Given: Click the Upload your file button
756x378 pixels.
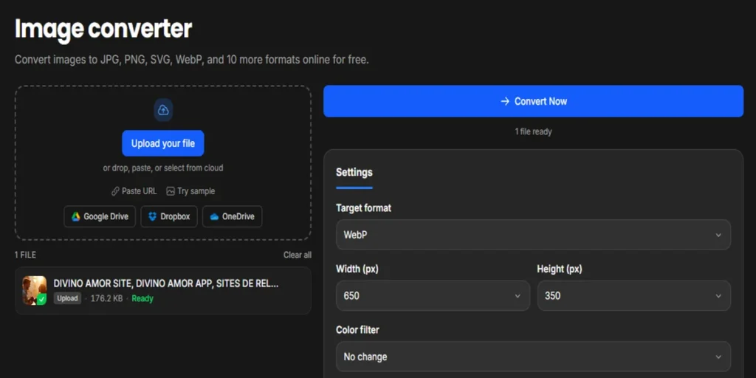Looking at the screenshot, I should click(163, 143).
